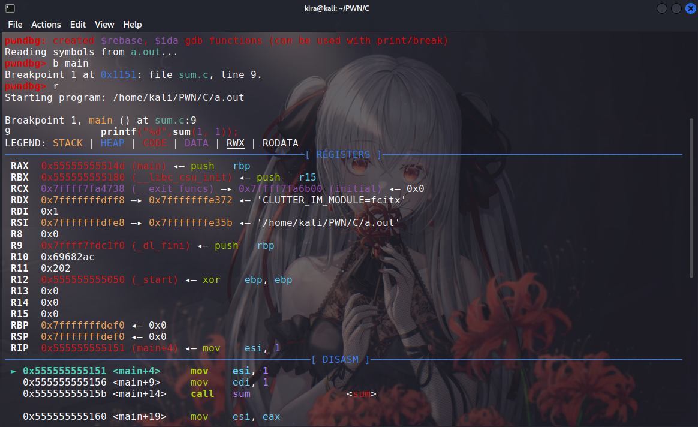Click the <sum> target label
Image resolution: width=698 pixels, height=427 pixels.
(x=362, y=393)
